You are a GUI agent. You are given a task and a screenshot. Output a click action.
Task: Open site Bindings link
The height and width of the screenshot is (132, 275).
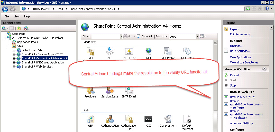(x=236, y=46)
